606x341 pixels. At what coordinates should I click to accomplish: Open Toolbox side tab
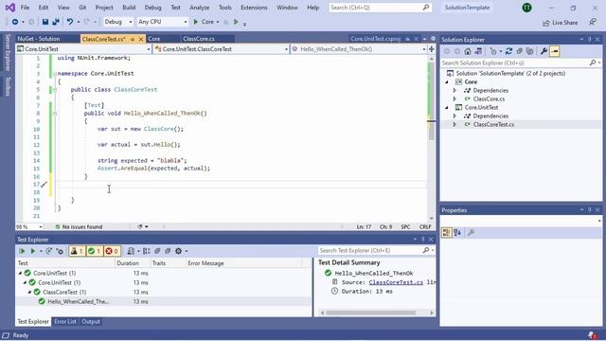click(x=8, y=86)
